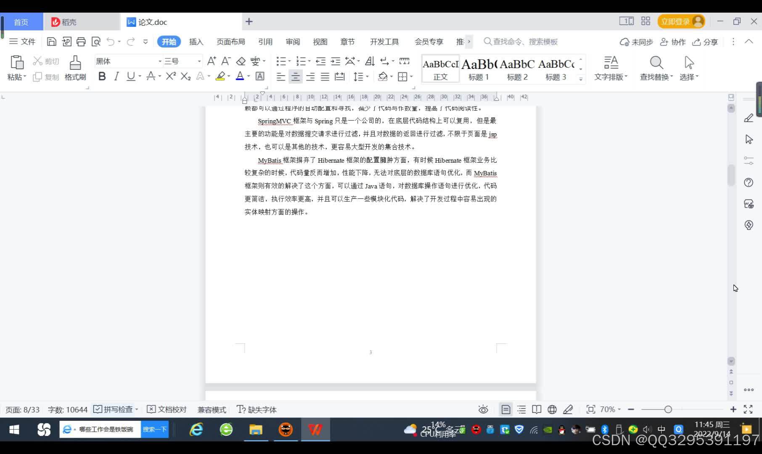The height and width of the screenshot is (454, 762).
Task: Click the Print icon
Action: (81, 42)
